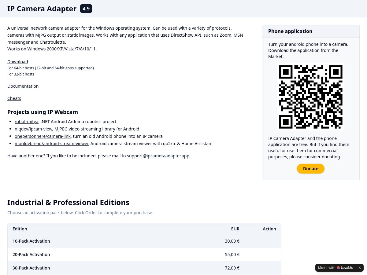Open the Documentation link
The height and width of the screenshot is (275, 367).
click(23, 86)
